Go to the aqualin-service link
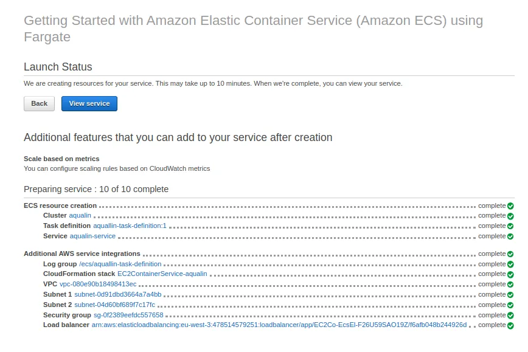 click(x=92, y=236)
